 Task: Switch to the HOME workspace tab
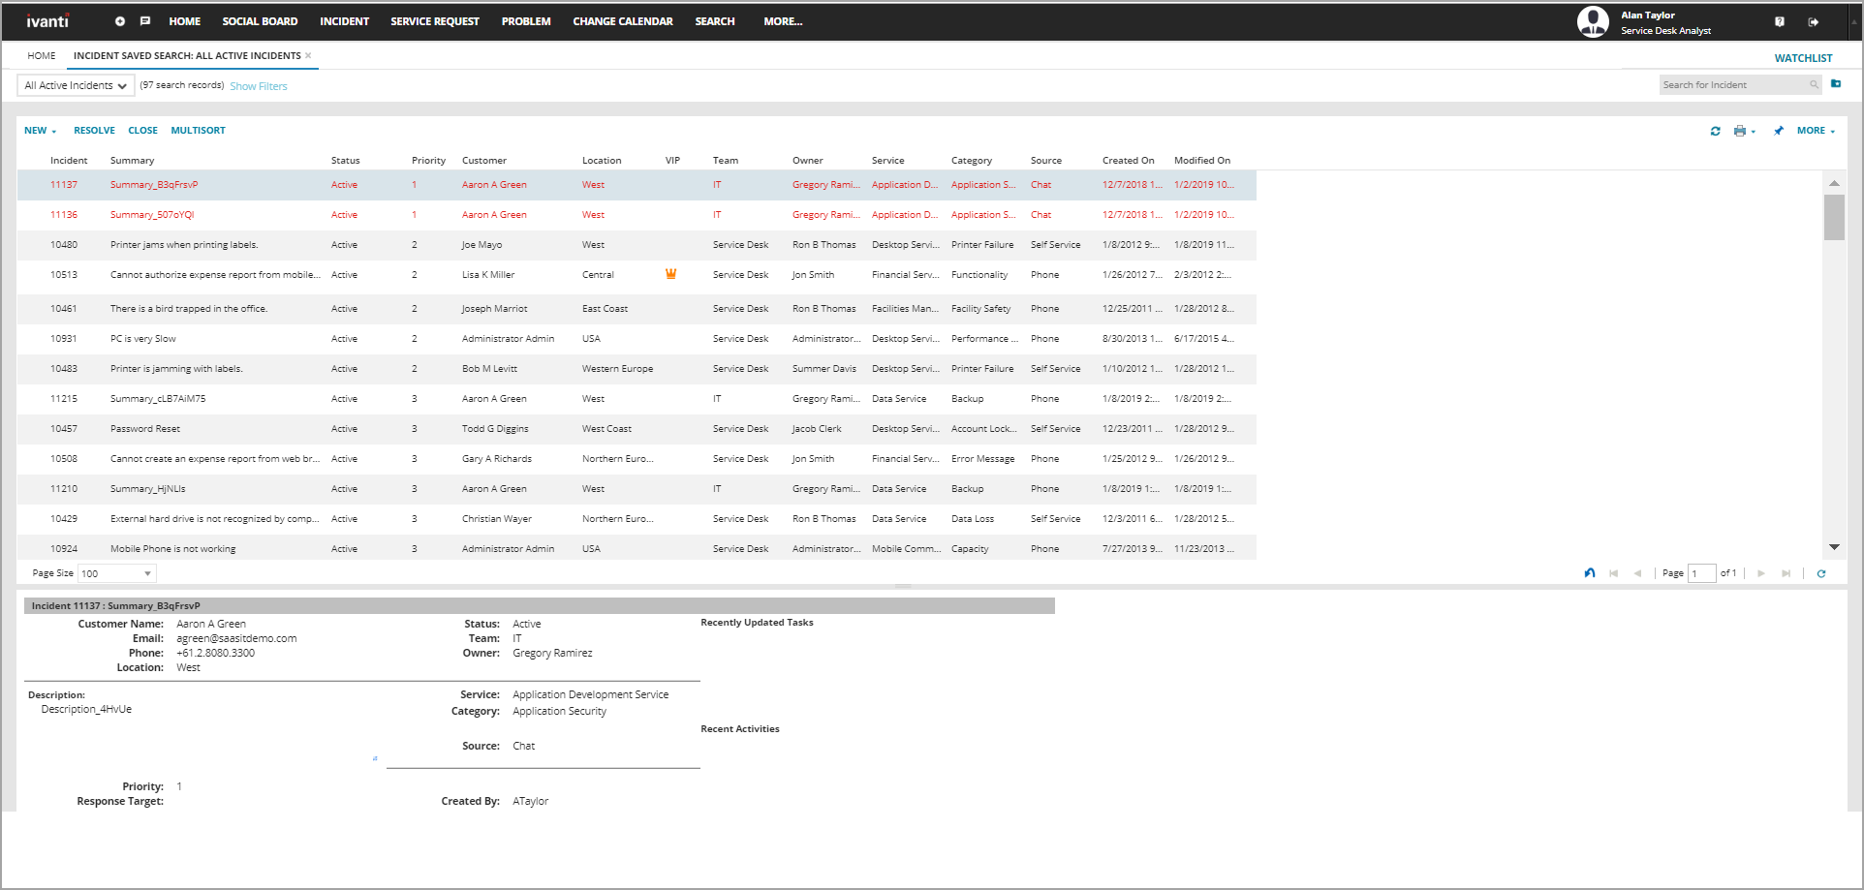(x=42, y=56)
